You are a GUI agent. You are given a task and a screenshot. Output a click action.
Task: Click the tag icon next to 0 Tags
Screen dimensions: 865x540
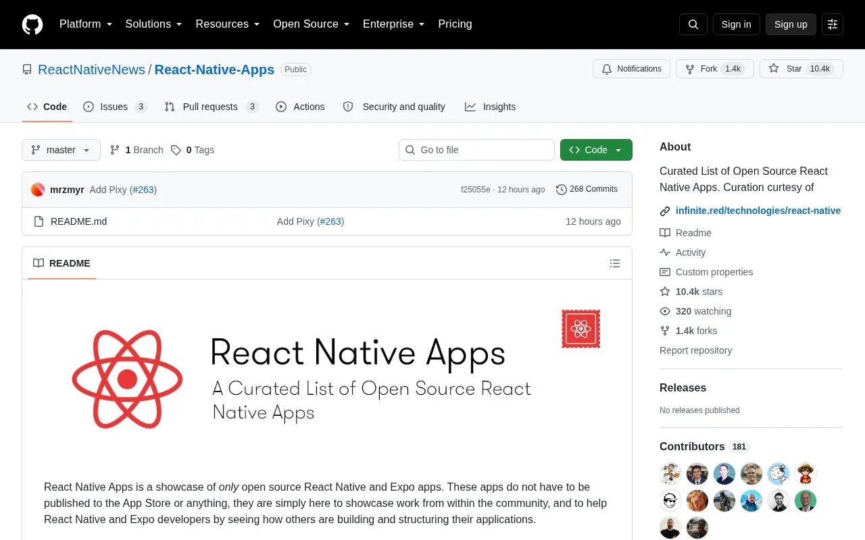tap(176, 150)
